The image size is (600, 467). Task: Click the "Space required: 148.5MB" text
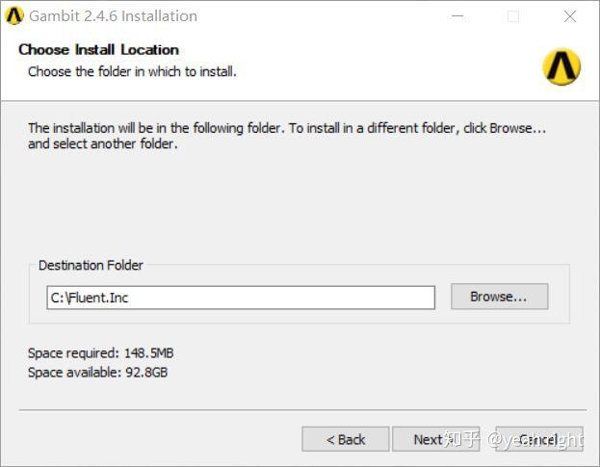[x=101, y=353]
